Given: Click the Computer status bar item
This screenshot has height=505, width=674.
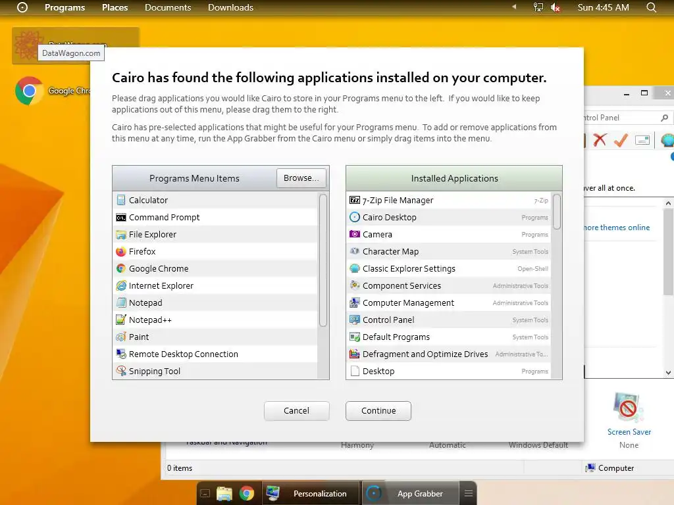Looking at the screenshot, I should [610, 468].
